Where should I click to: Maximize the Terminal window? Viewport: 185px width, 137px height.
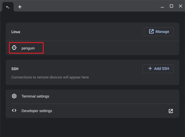[x=171, y=6]
